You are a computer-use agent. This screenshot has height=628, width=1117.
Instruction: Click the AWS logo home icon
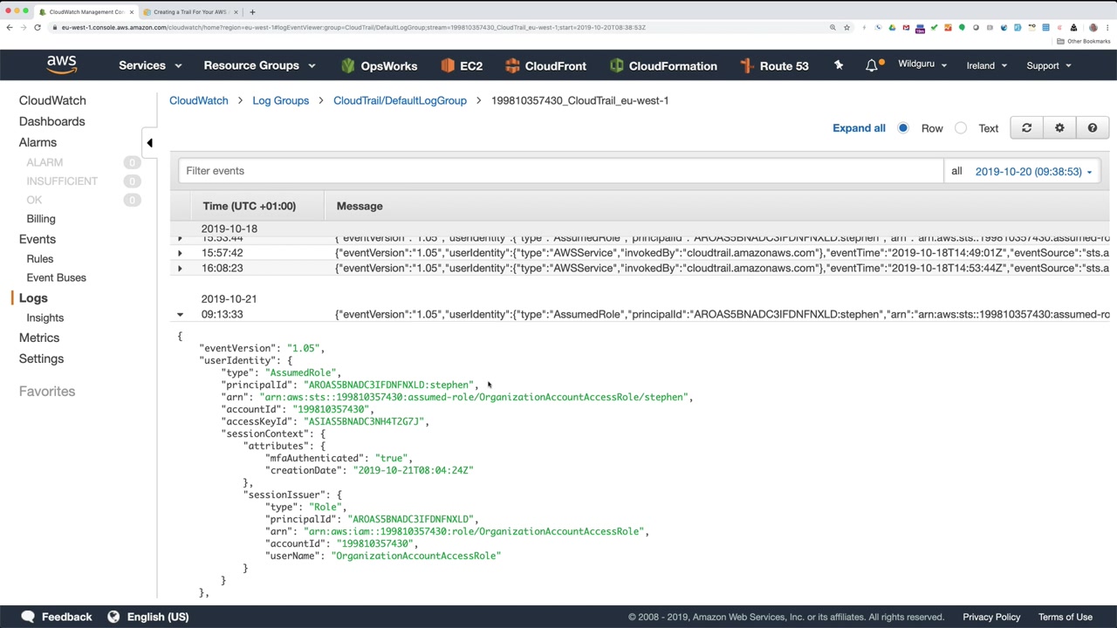click(61, 65)
